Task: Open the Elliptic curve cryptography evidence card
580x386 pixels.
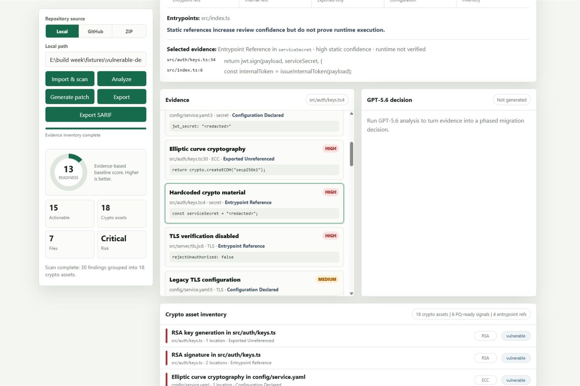Action: coord(254,160)
